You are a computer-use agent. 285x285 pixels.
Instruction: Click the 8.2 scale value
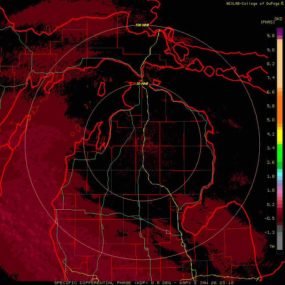click(271, 64)
